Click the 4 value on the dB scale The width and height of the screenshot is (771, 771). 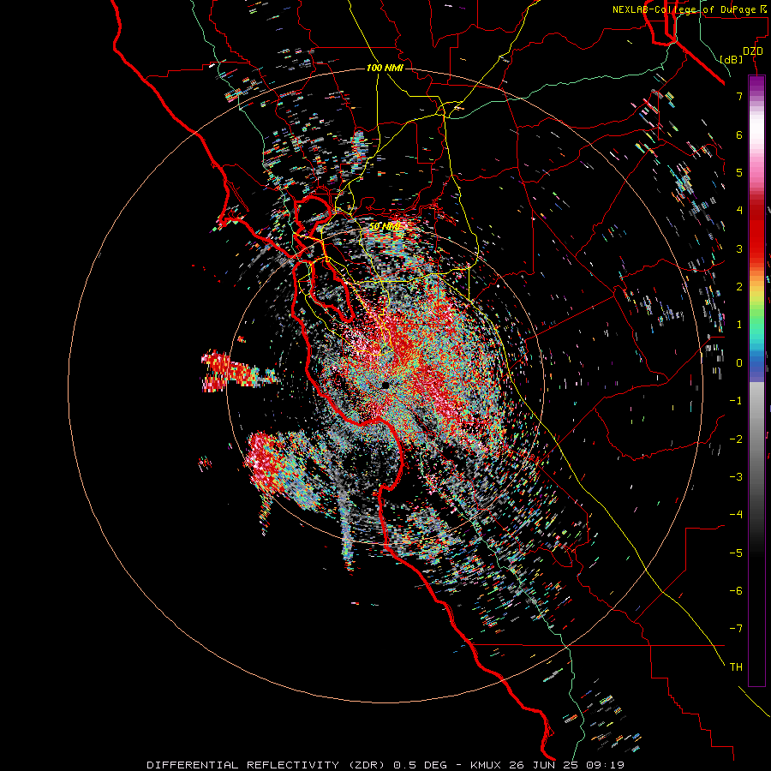point(739,211)
